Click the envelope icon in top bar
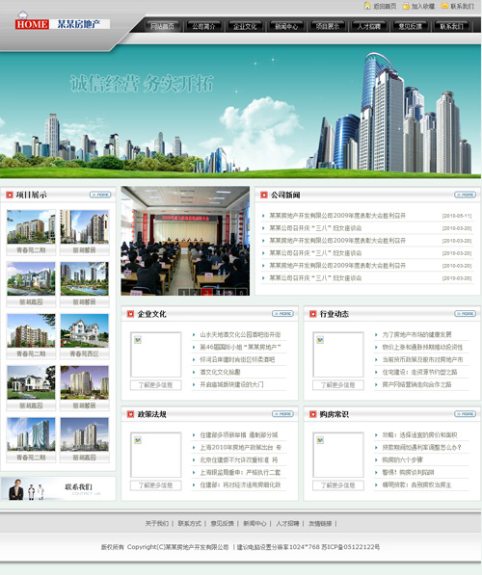The width and height of the screenshot is (482, 575). click(x=444, y=6)
